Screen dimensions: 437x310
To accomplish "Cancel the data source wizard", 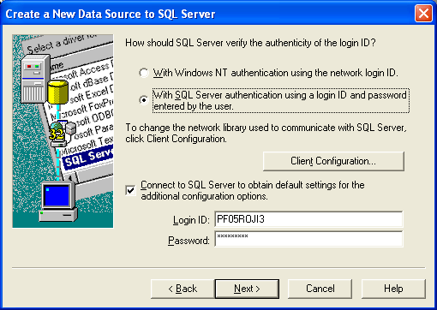I will (320, 289).
